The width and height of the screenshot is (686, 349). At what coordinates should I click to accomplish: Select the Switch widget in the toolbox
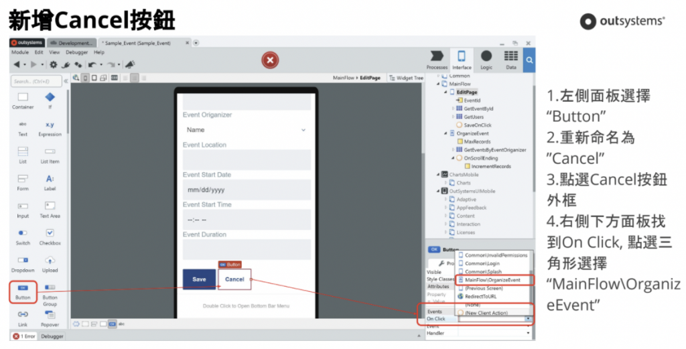point(23,237)
